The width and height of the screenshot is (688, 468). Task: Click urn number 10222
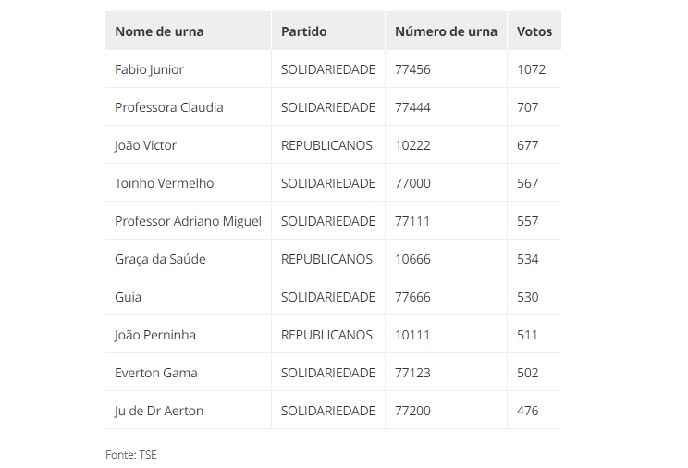click(x=412, y=145)
